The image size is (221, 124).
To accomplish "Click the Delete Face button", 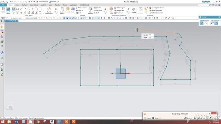I will pyautogui.click(x=119, y=13).
